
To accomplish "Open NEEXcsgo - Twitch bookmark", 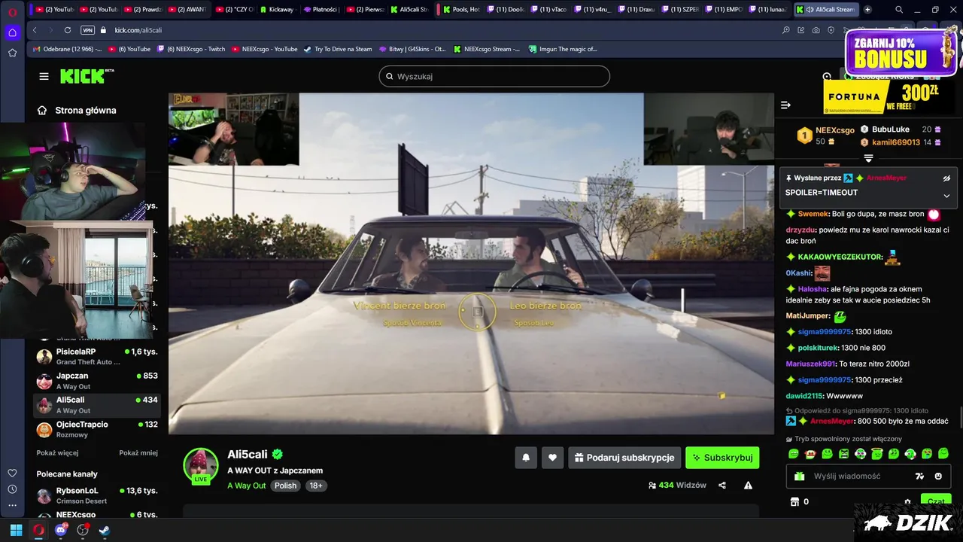I will point(190,49).
